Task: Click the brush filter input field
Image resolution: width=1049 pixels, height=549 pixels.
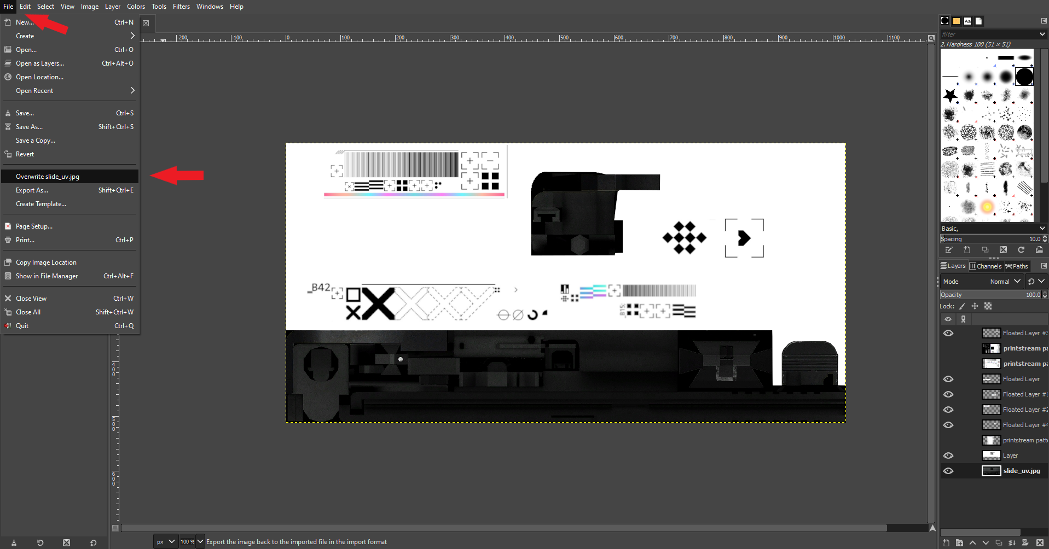Action: point(988,34)
